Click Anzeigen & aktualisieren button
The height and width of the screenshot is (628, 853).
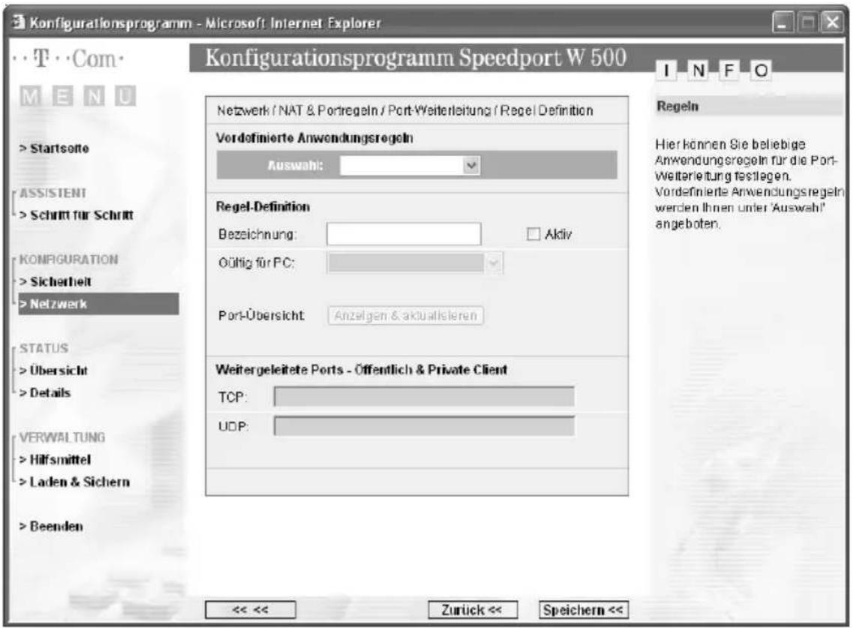(405, 316)
